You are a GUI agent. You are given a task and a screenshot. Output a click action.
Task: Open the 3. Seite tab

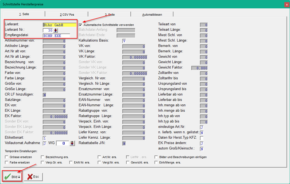click(110, 15)
